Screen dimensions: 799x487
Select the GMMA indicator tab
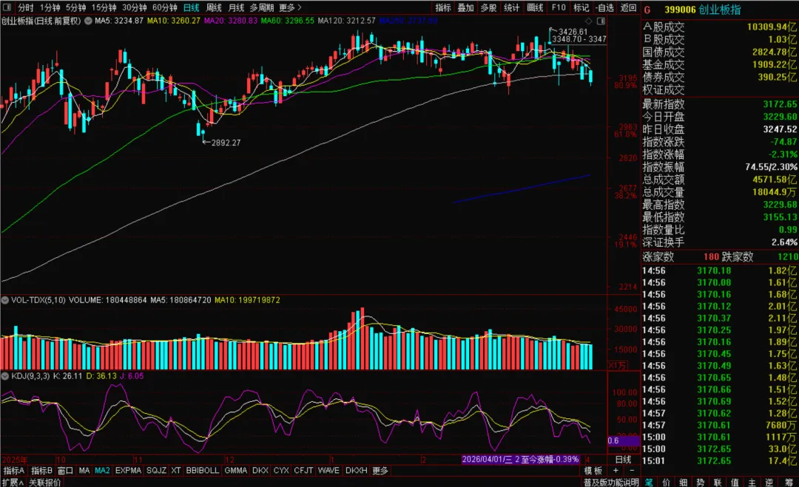235,471
